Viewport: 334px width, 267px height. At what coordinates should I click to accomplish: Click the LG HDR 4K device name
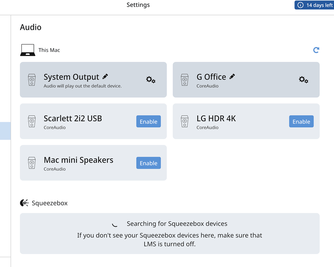point(216,119)
